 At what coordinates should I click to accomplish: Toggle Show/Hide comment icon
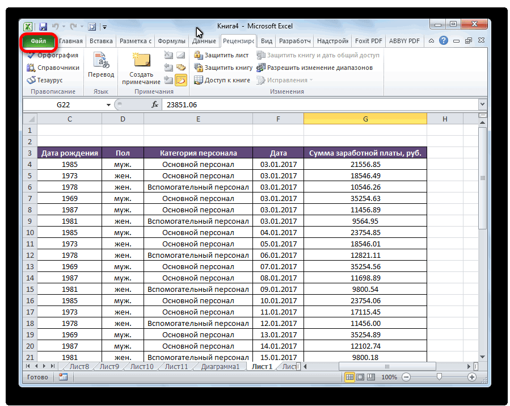(180, 55)
